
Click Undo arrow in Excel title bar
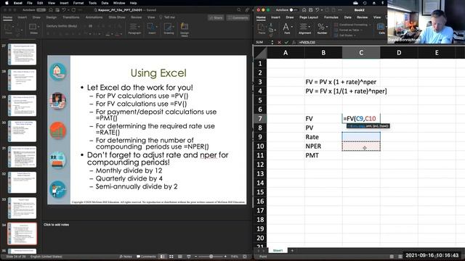pyautogui.click(x=318, y=10)
